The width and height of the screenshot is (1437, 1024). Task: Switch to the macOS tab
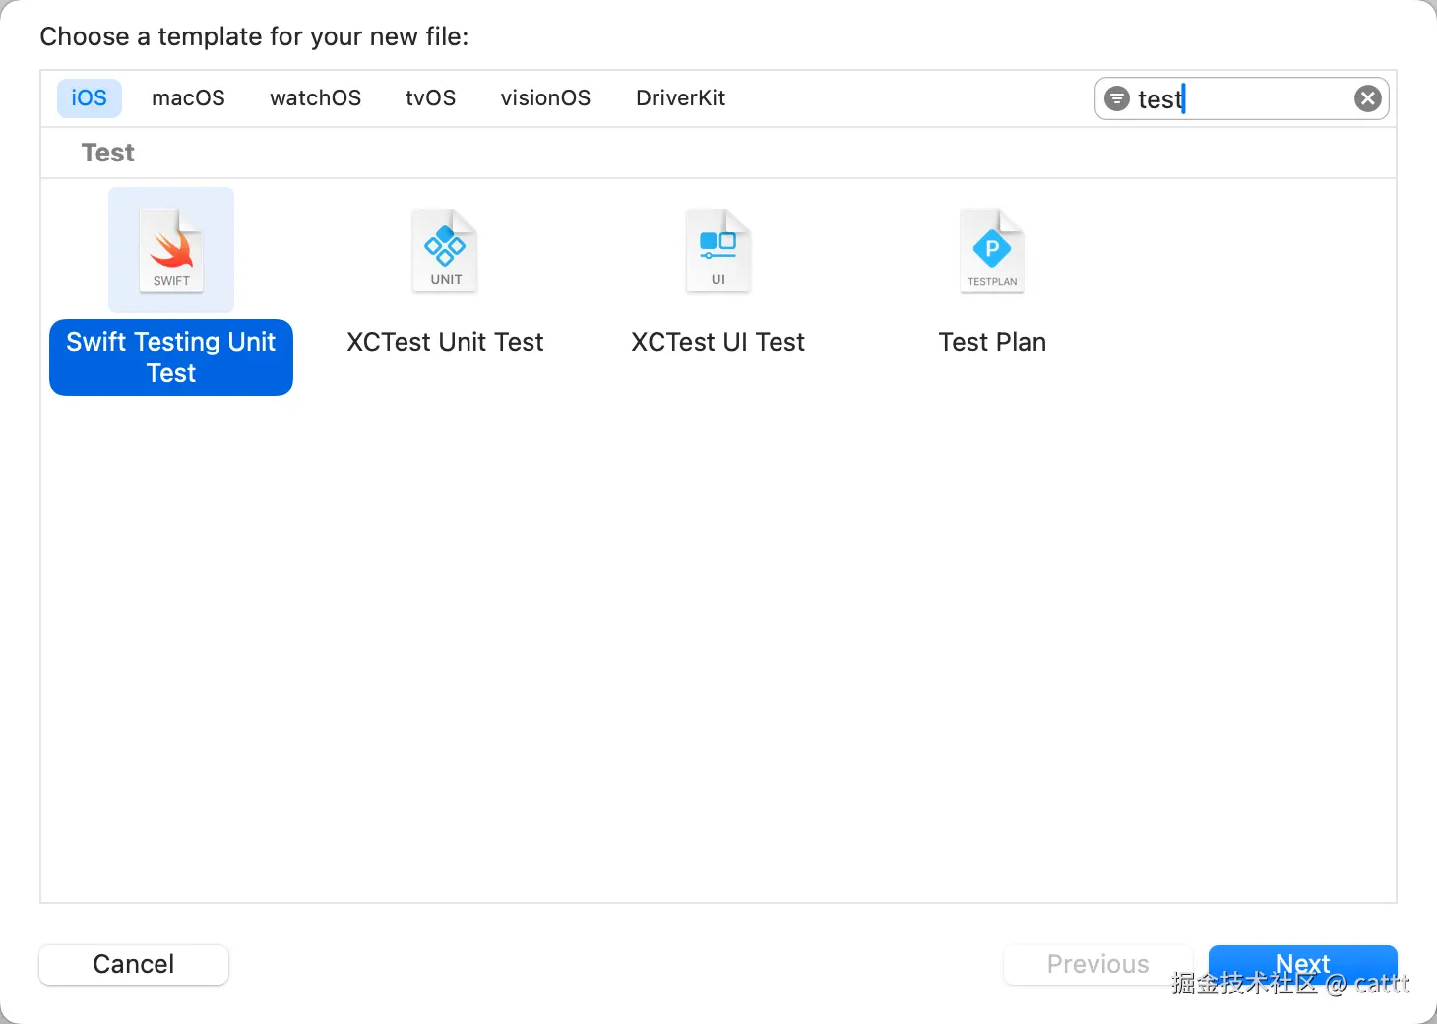pyautogui.click(x=188, y=97)
